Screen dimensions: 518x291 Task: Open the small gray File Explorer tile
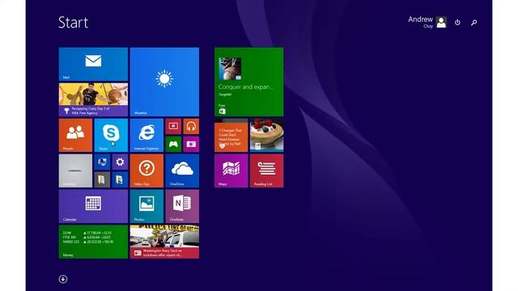coord(102,179)
